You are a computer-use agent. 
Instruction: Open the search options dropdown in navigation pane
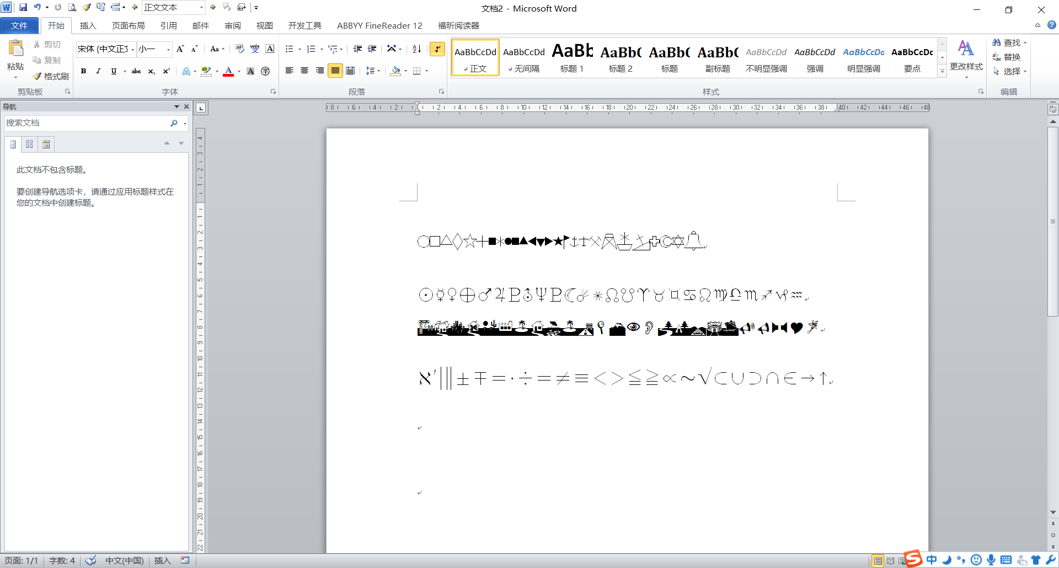(x=185, y=124)
